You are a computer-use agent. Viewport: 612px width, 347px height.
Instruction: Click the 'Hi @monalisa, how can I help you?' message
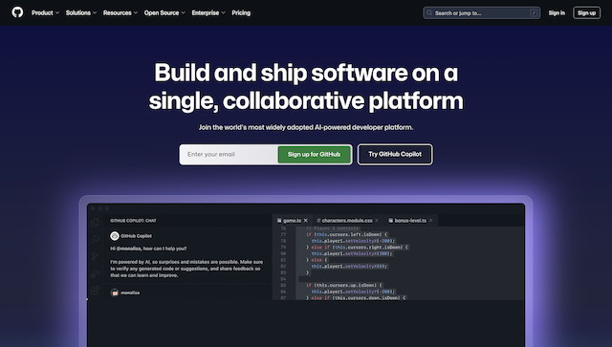[x=148, y=249]
